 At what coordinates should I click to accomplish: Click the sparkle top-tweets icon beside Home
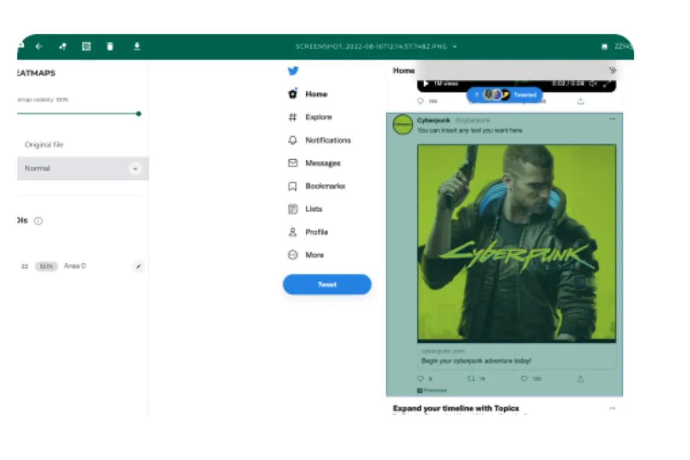point(612,70)
